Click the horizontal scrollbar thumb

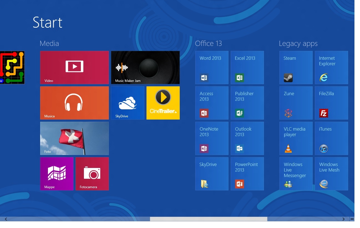[209, 219]
